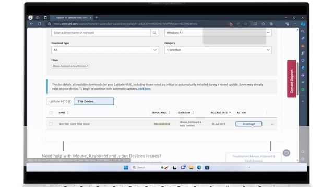Click the 30 Jul 2019 release date
Viewport: 334px width, 187px height.
point(218,124)
